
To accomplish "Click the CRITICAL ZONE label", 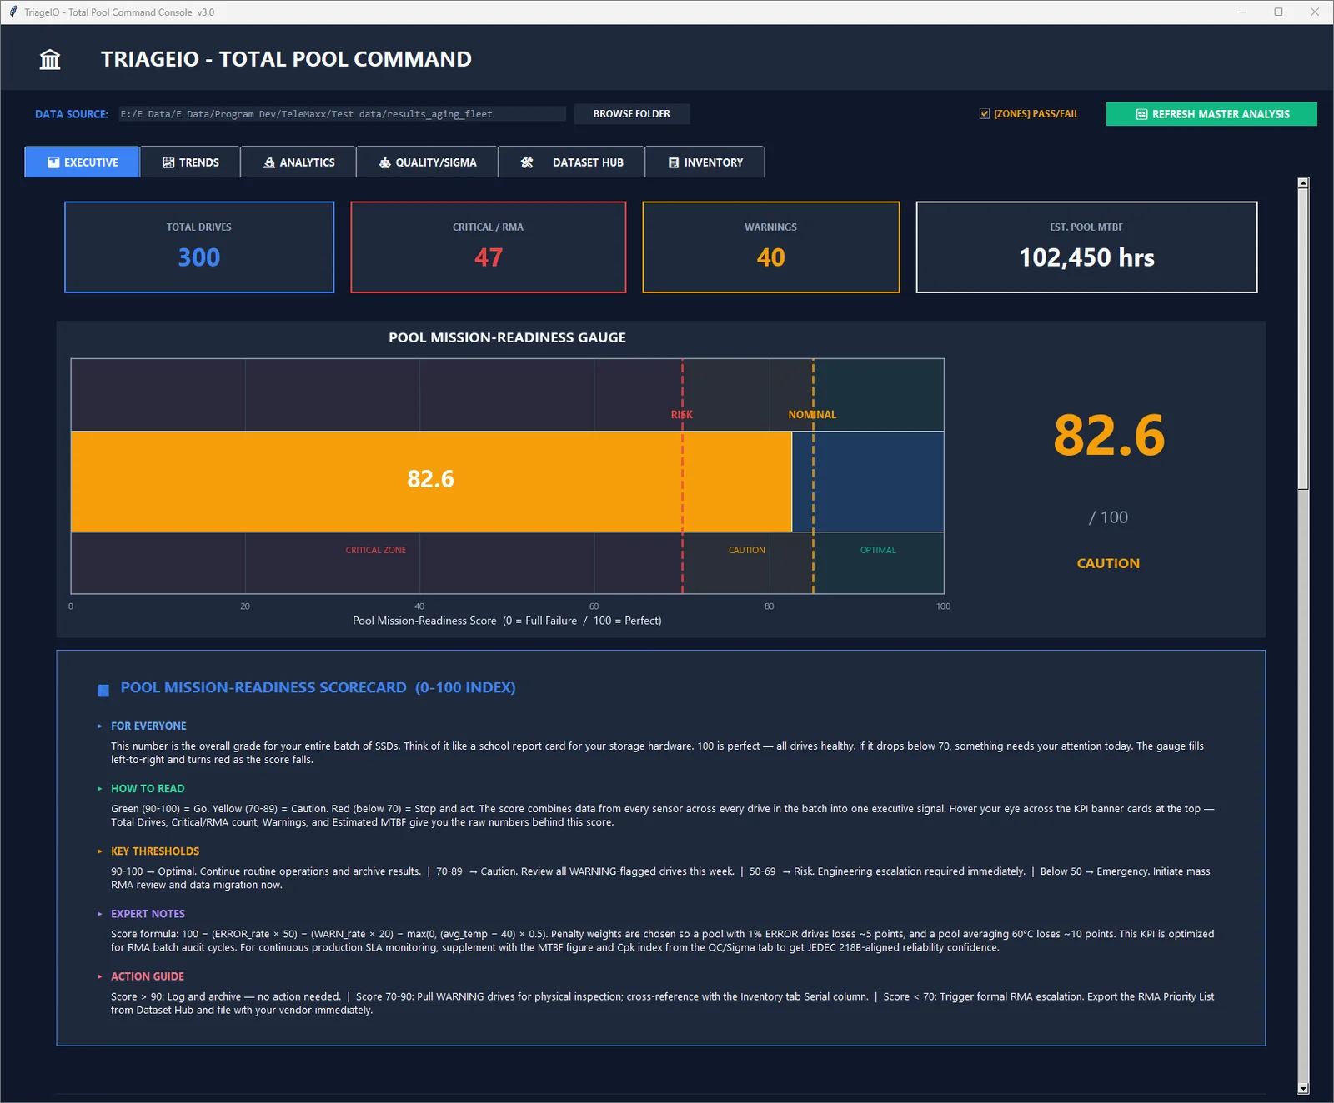I will [x=376, y=550].
